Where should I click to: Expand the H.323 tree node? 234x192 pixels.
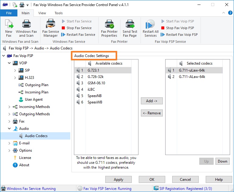coord(15,78)
